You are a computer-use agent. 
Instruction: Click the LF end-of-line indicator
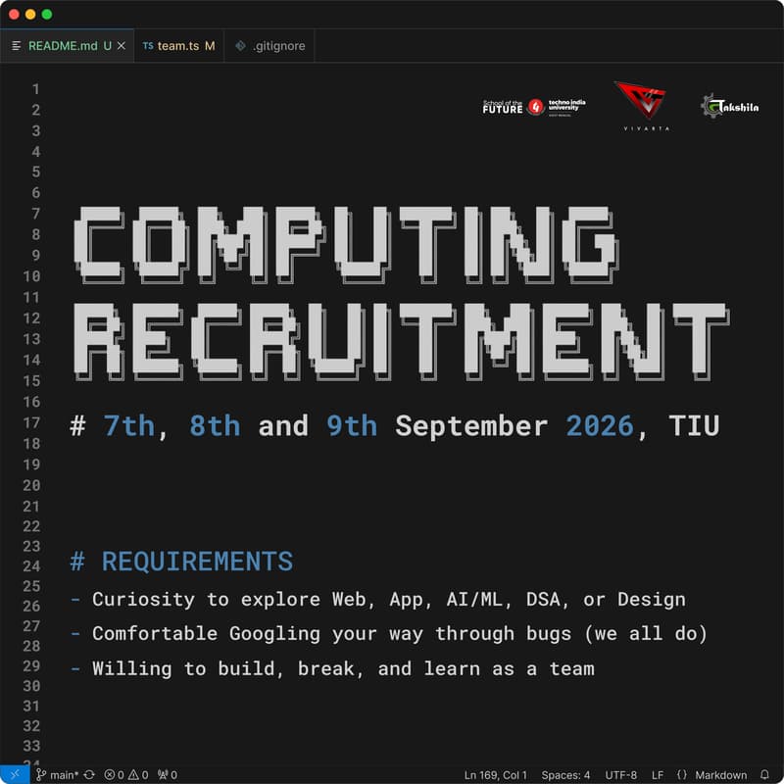658,775
